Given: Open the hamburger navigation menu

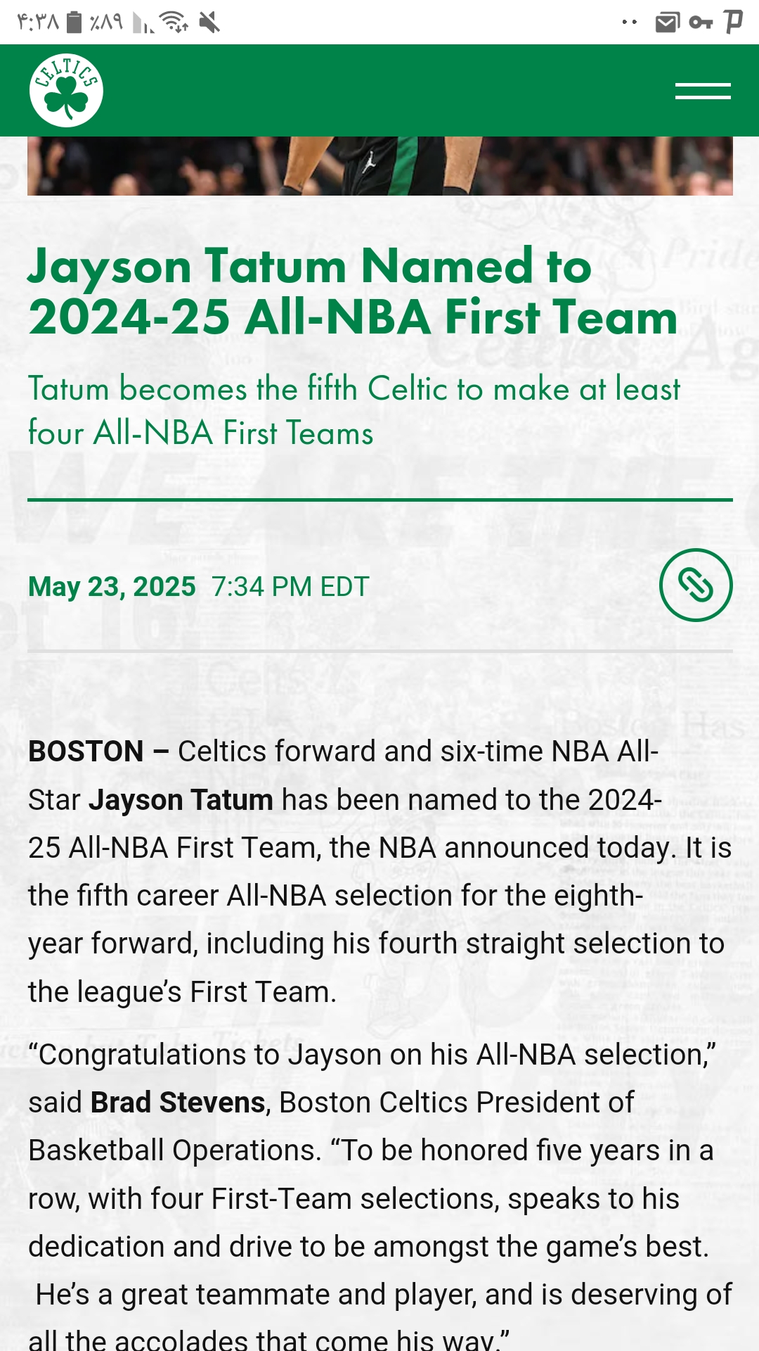Looking at the screenshot, I should (x=703, y=91).
